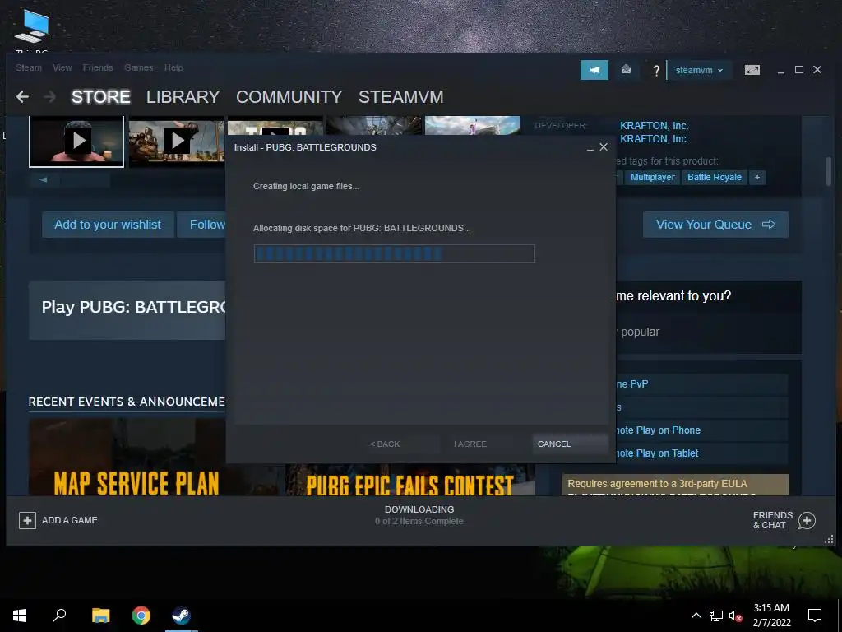Go back with the left arrow
Viewport: 842px width, 632px height.
coord(22,97)
